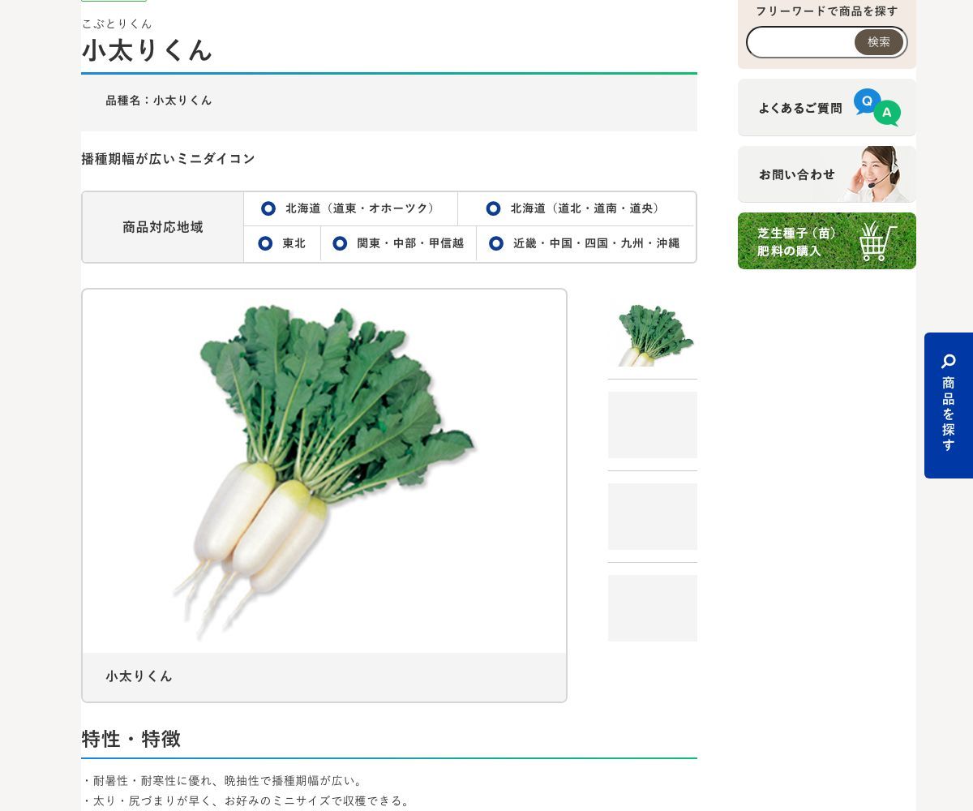Select the first daikon thumbnail

653,333
